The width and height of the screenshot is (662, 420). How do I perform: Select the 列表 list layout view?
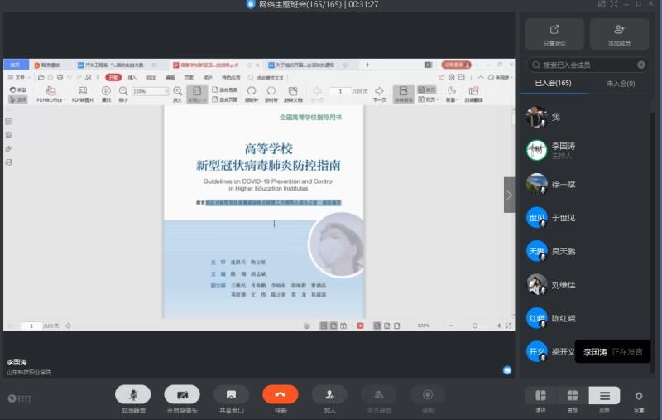pyautogui.click(x=605, y=396)
